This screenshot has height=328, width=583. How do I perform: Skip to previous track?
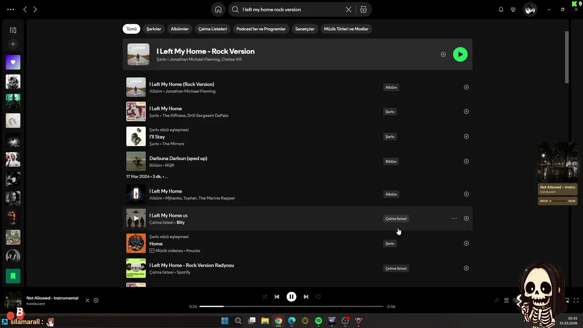[277, 297]
